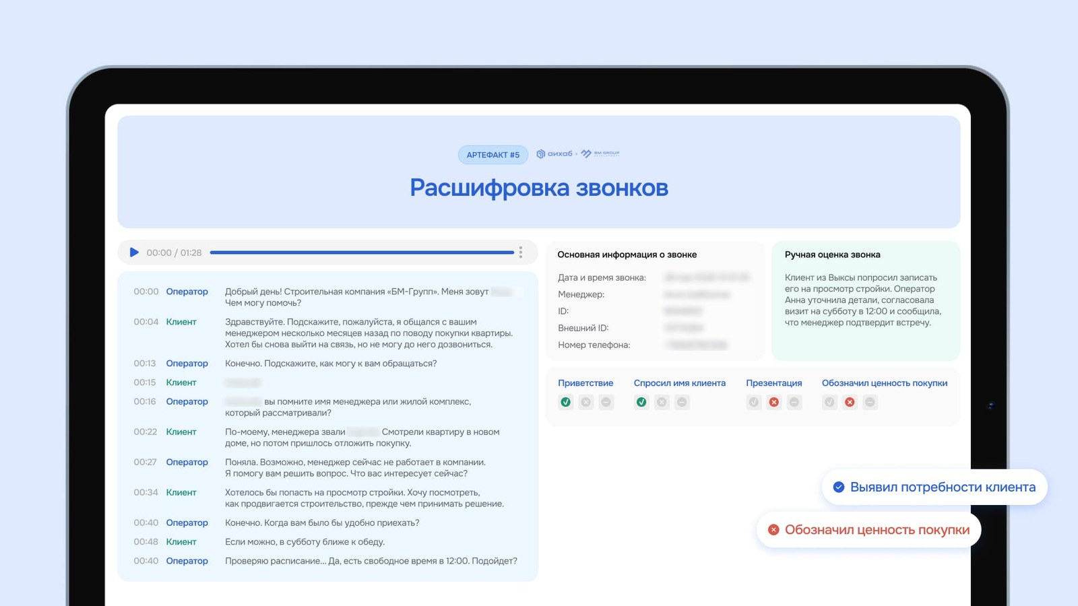This screenshot has height=606, width=1078.
Task: Click the BM Group logo in the header
Action: click(600, 154)
